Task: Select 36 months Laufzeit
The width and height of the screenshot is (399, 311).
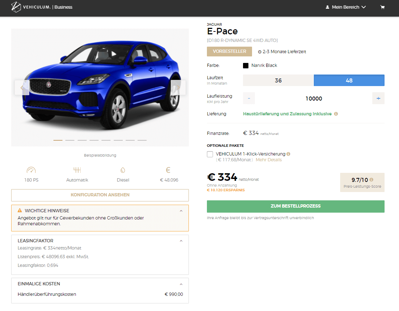Action: [x=278, y=81]
